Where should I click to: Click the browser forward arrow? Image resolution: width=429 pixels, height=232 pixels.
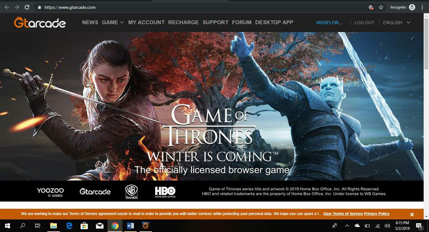(x=17, y=8)
